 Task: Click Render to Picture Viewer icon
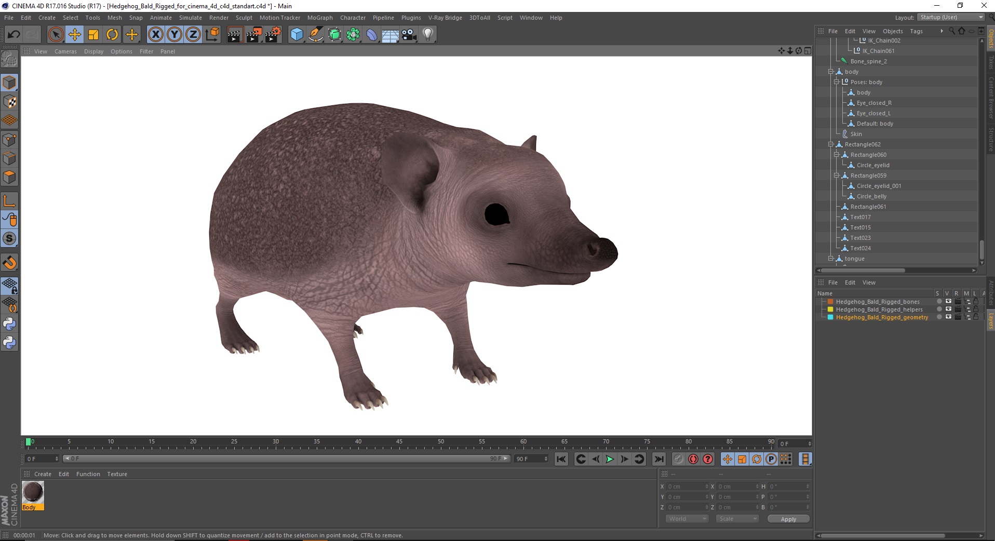pyautogui.click(x=254, y=35)
